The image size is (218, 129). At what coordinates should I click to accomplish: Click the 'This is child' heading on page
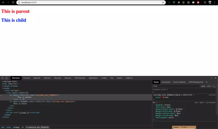(14, 20)
